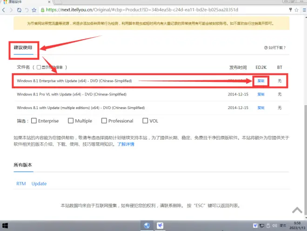
Task: Reload the page with the refresh icon
Action: tap(19, 10)
